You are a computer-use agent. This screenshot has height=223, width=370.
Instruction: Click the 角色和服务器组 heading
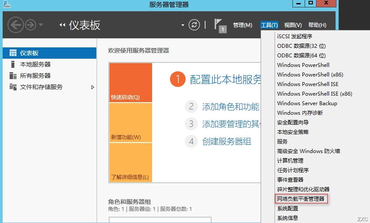click(129, 202)
